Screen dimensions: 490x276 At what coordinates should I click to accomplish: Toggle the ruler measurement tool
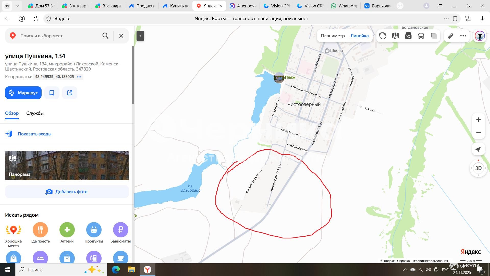450,36
